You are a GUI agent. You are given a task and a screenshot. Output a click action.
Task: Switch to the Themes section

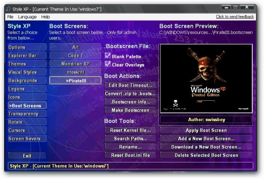click(x=27, y=64)
